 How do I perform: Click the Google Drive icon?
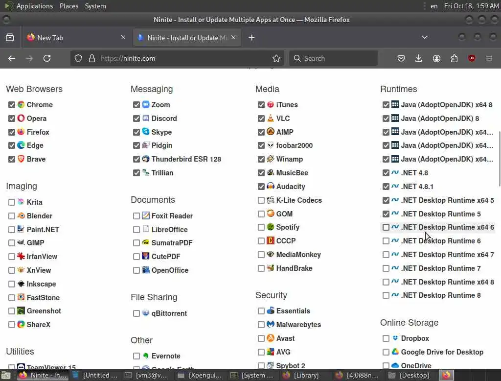click(395, 352)
